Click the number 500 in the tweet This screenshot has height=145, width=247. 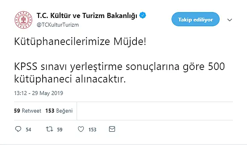click(x=217, y=66)
